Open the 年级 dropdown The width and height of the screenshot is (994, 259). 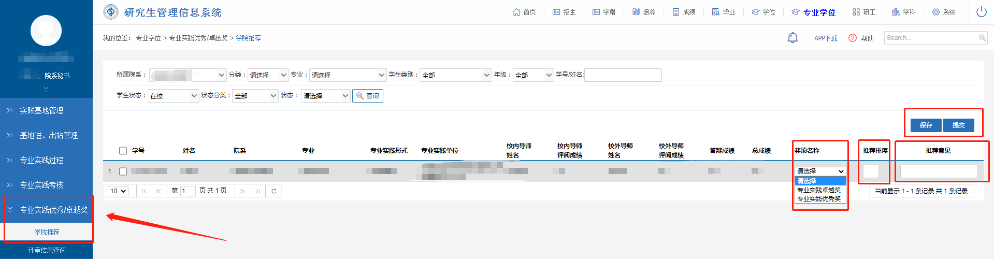533,75
